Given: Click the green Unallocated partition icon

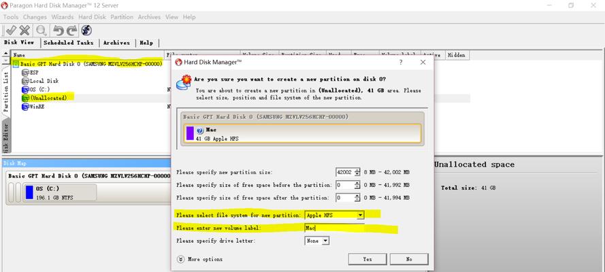Looking at the screenshot, I should [25, 98].
